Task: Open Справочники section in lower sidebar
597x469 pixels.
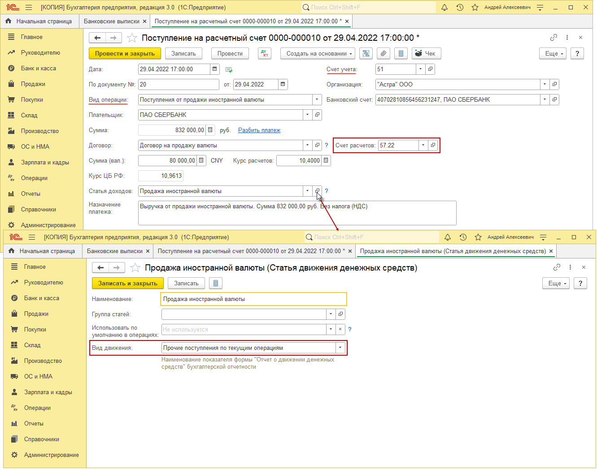Action: tap(42, 439)
